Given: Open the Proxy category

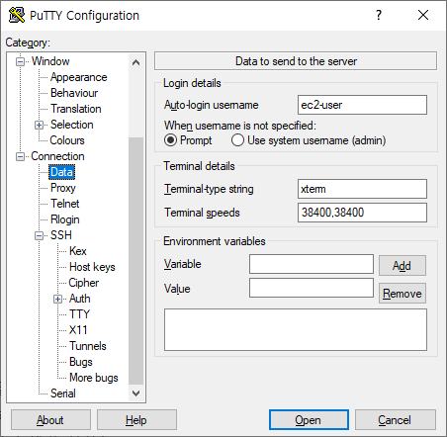Looking at the screenshot, I should [x=63, y=188].
